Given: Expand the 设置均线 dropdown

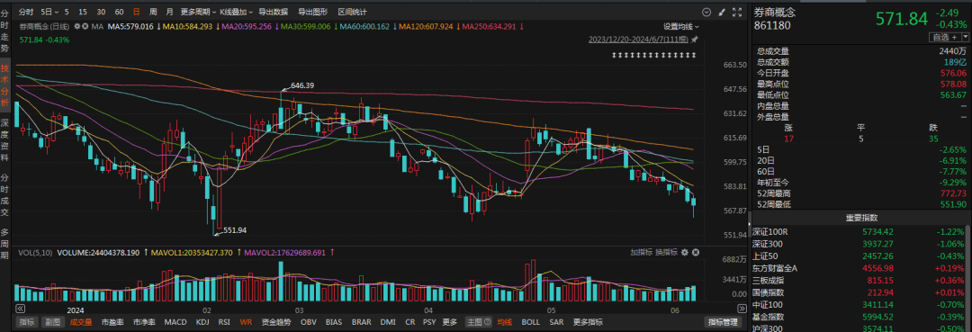Looking at the screenshot, I should pyautogui.click(x=680, y=27).
